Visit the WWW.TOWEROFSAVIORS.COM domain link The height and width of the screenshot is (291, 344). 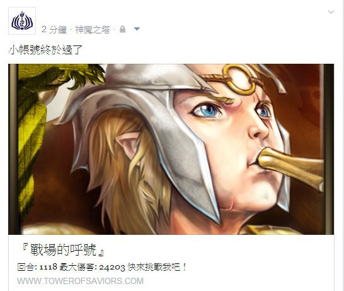click(80, 281)
